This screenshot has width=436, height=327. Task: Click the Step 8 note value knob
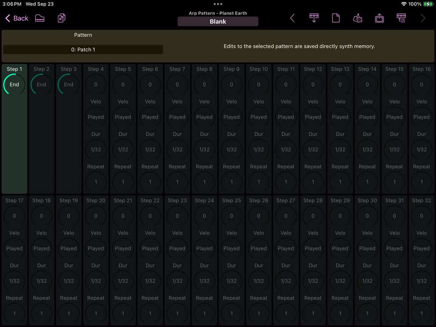(204, 85)
